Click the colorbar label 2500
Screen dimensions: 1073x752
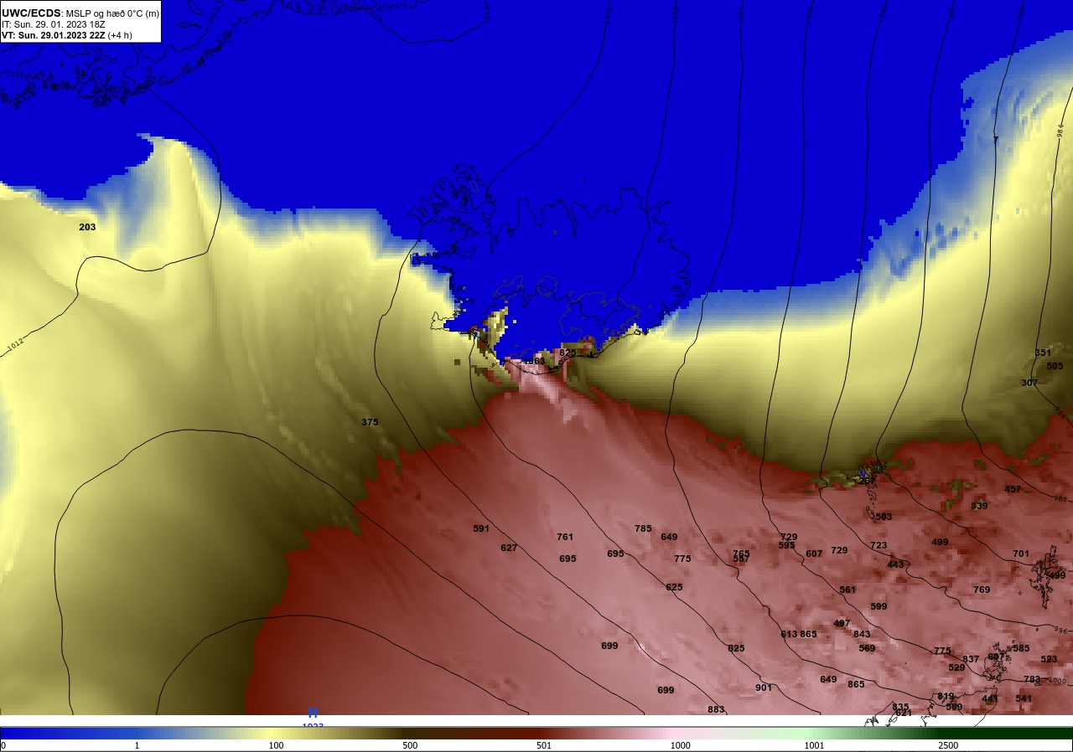[948, 745]
